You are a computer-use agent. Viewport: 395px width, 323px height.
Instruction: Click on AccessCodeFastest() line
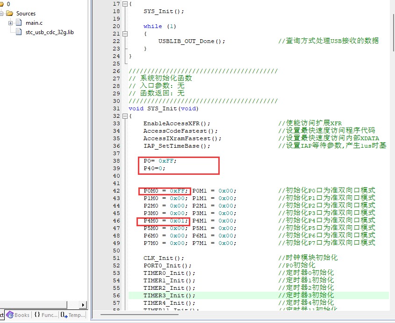[x=180, y=131]
